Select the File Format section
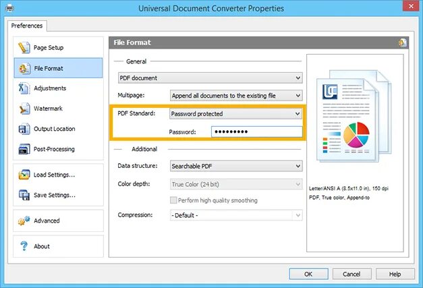 (58, 68)
